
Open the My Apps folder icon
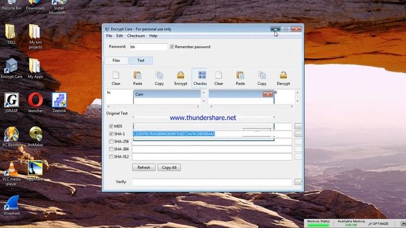pos(35,68)
